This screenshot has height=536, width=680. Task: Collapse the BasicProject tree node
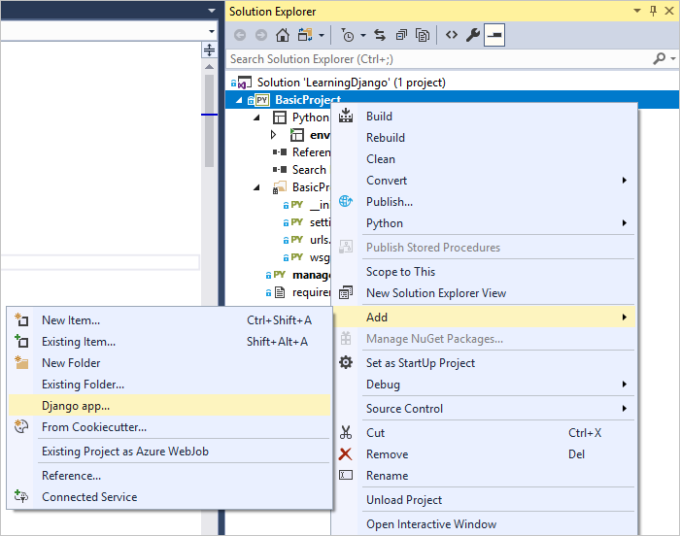[240, 100]
